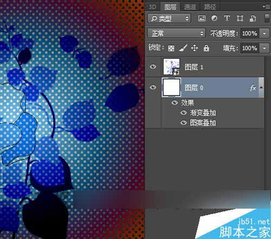Switch to the 通道 tab
Image resolution: width=271 pixels, height=239 pixels.
(190, 7)
